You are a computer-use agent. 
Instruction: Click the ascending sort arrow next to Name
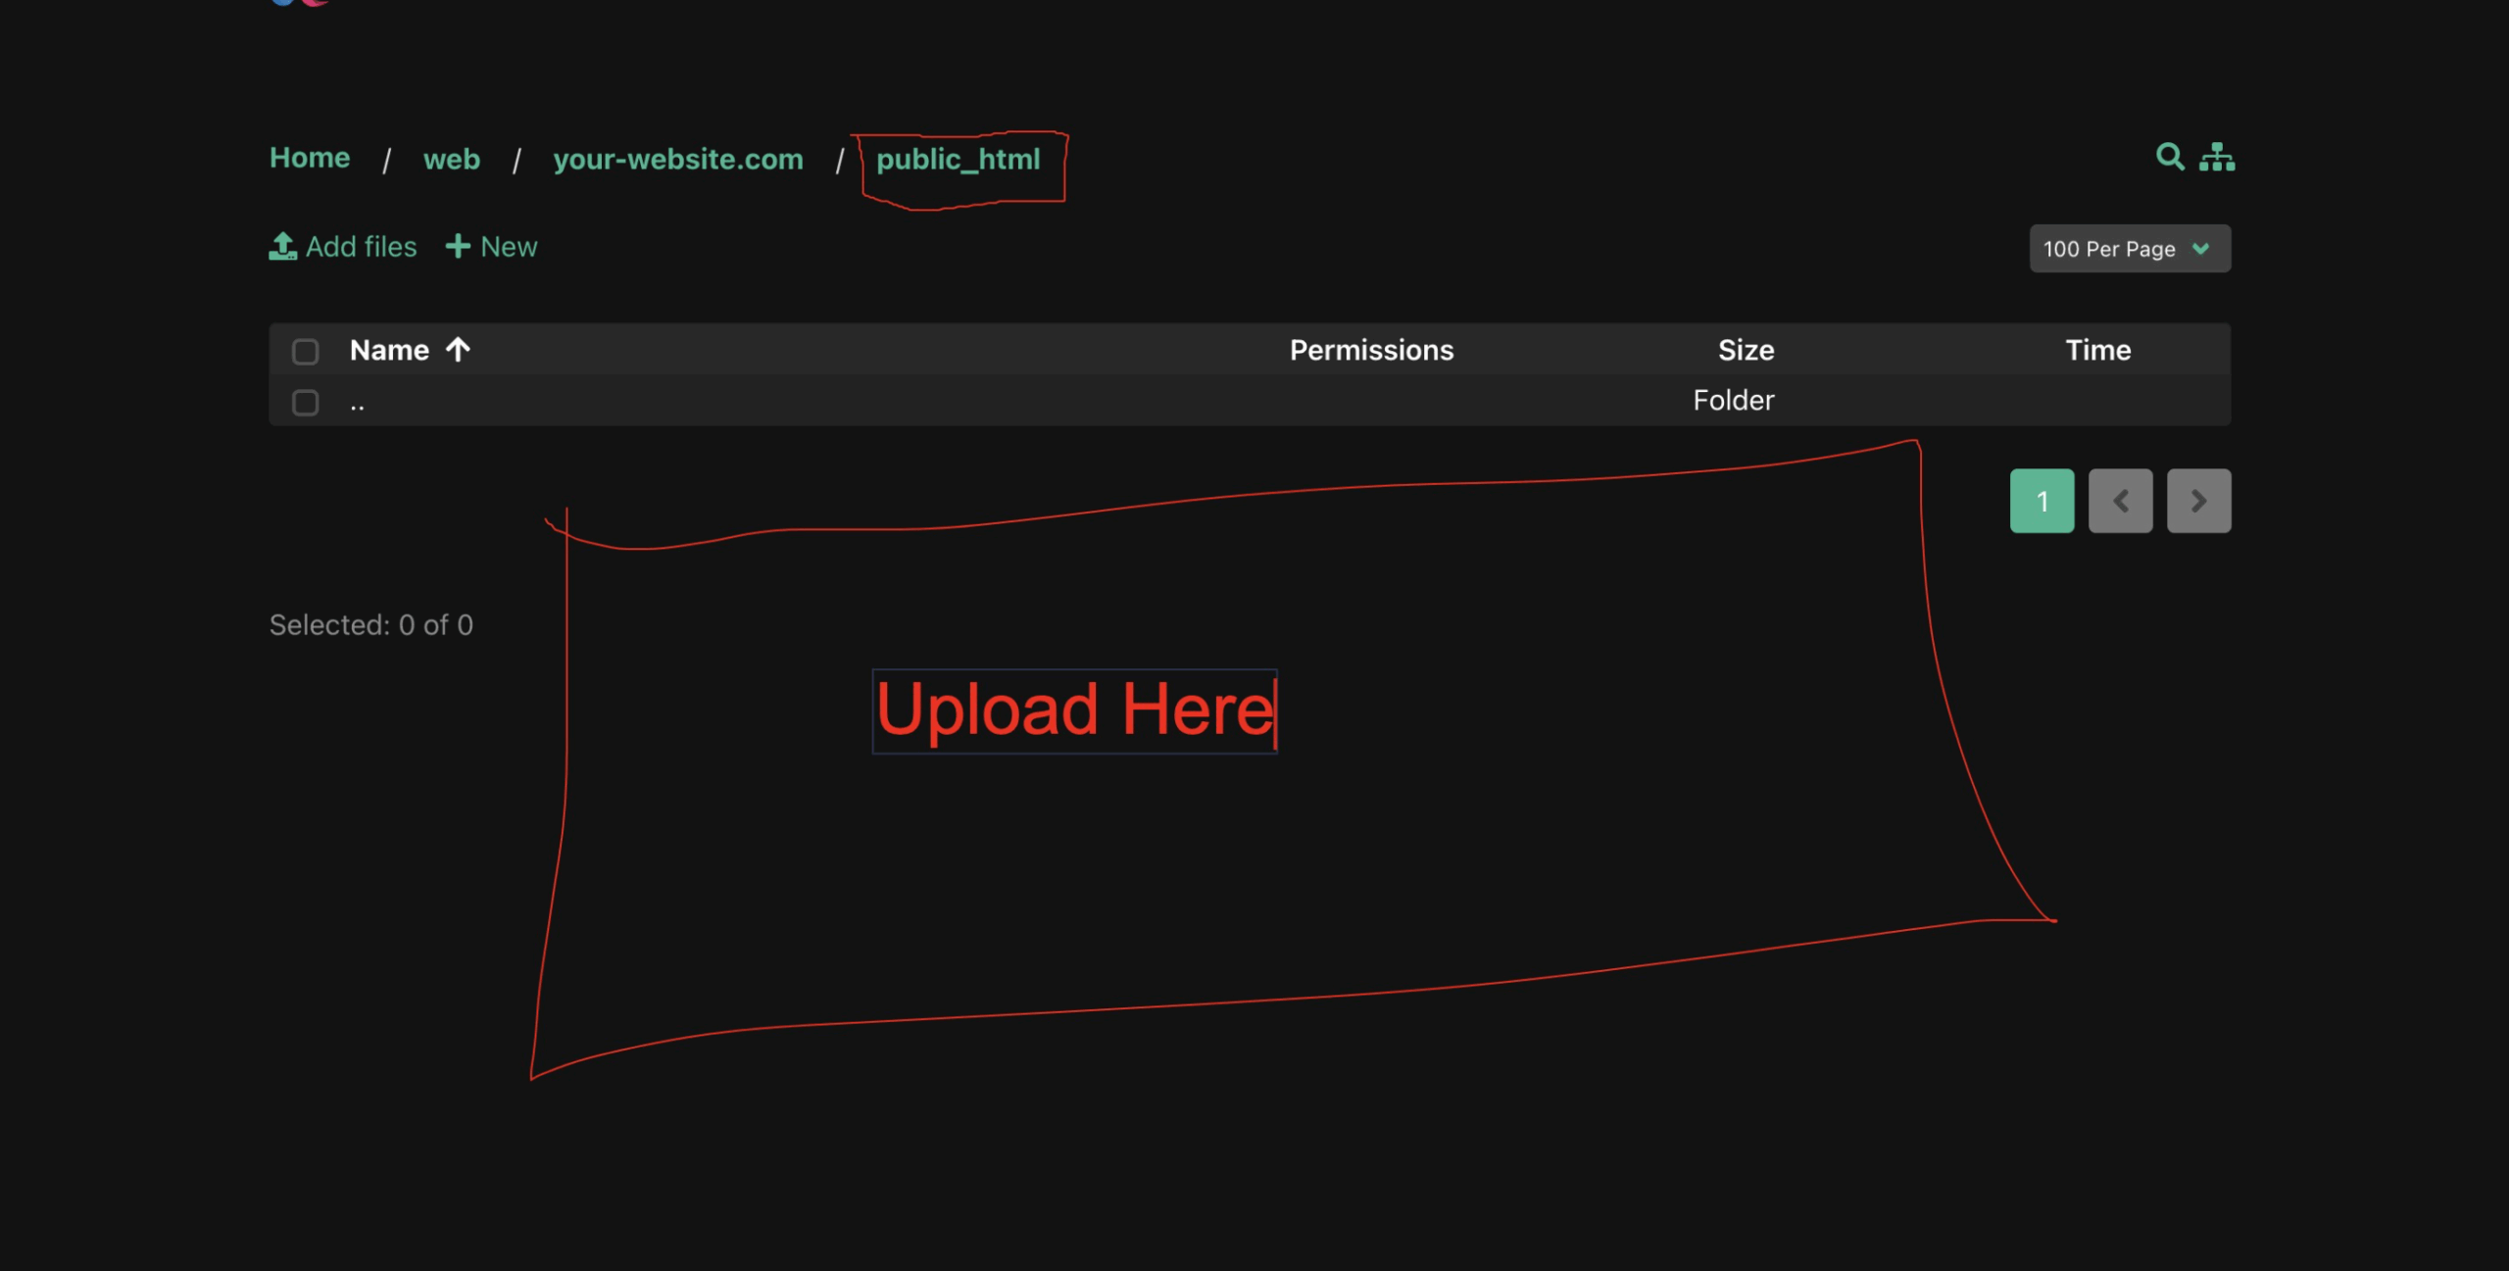pos(458,350)
